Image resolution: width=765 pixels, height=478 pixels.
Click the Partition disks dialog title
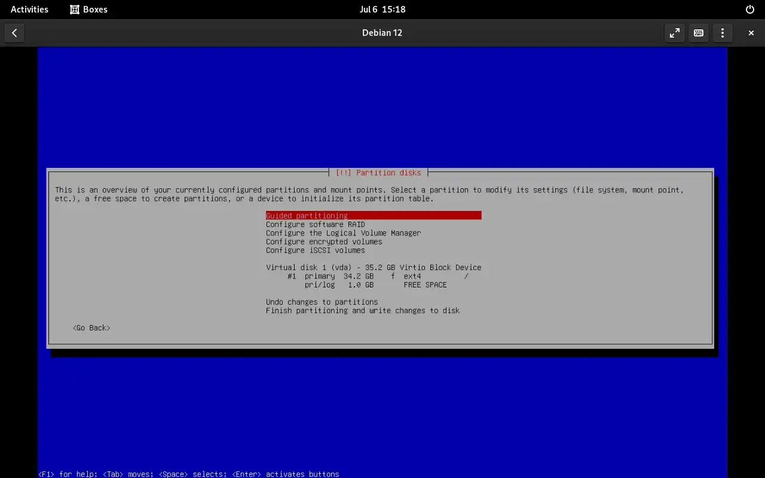pos(378,173)
